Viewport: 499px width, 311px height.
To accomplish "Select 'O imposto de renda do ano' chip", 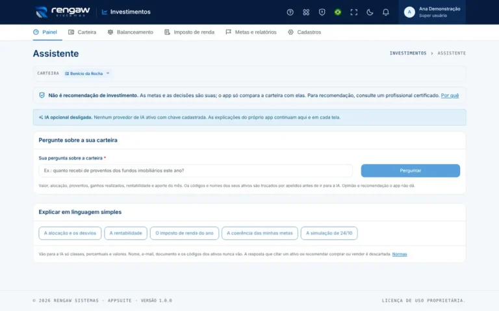I will tap(185, 233).
